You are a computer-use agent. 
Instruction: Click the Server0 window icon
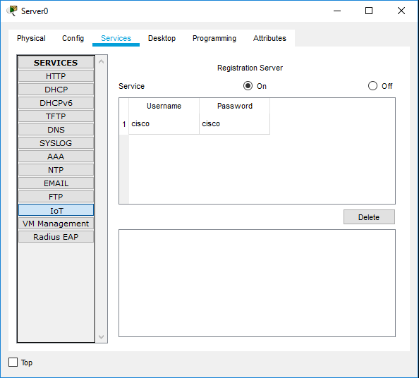point(12,11)
